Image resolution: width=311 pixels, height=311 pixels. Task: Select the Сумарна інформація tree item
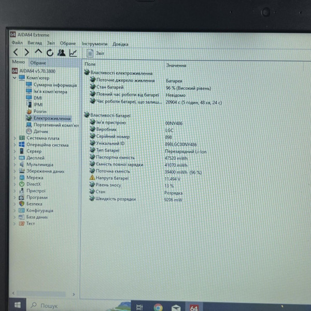[x=55, y=85]
